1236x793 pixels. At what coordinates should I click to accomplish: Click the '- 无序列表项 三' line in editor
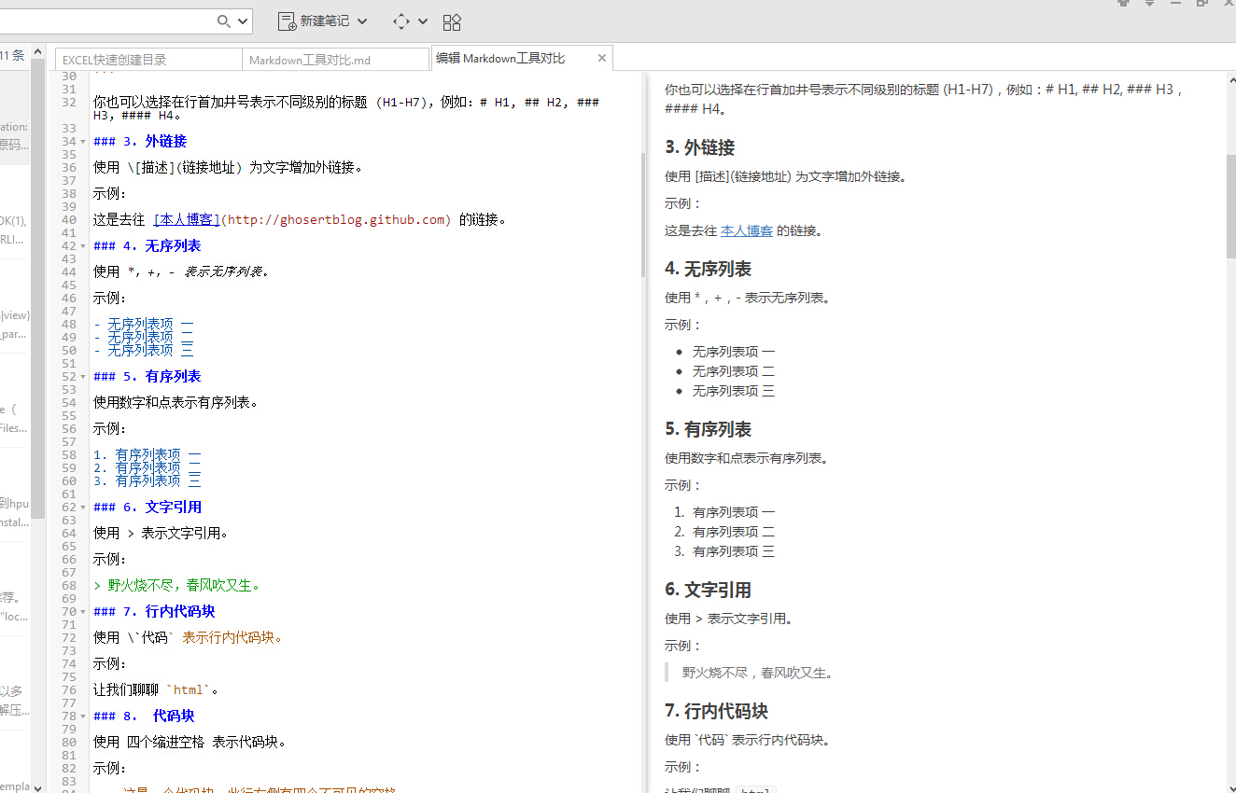point(144,350)
